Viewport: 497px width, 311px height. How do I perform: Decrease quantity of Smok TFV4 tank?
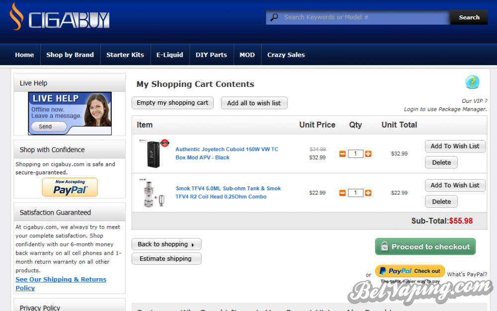coord(342,193)
